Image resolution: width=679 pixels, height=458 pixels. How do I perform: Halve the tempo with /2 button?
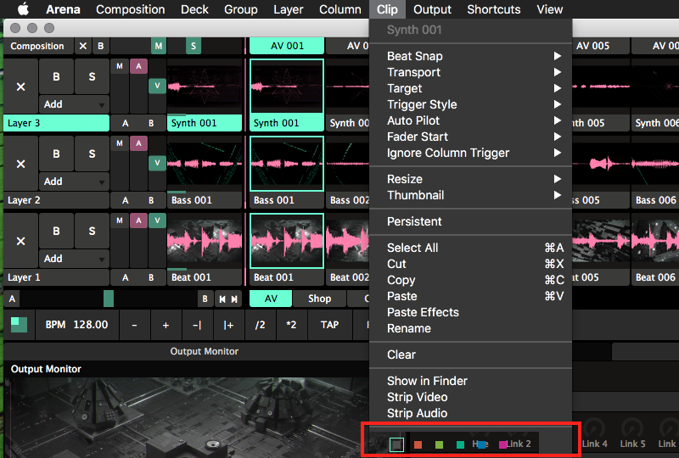(261, 325)
